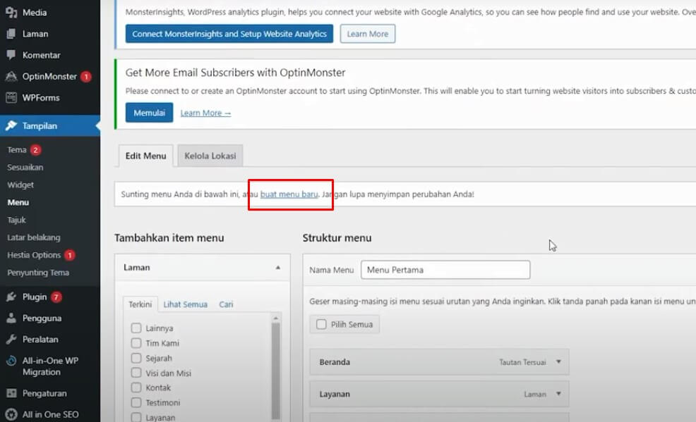Open Hestia Options submenu item
This screenshot has width=696, height=422.
click(x=34, y=255)
